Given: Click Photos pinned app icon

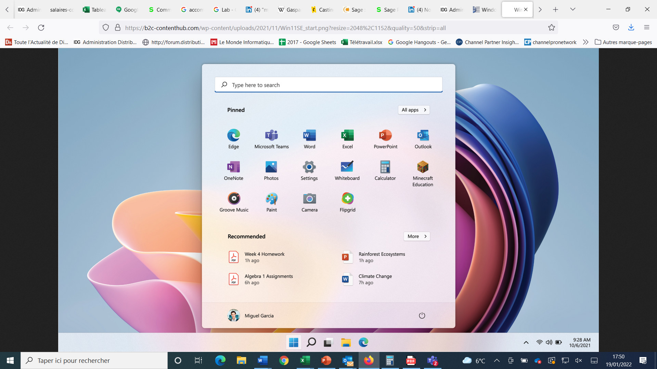Looking at the screenshot, I should 271,170.
